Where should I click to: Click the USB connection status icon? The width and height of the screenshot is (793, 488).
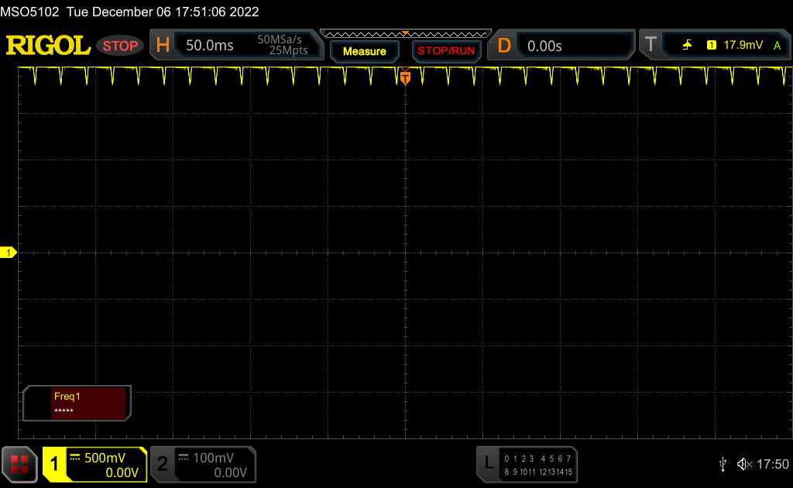(x=723, y=464)
